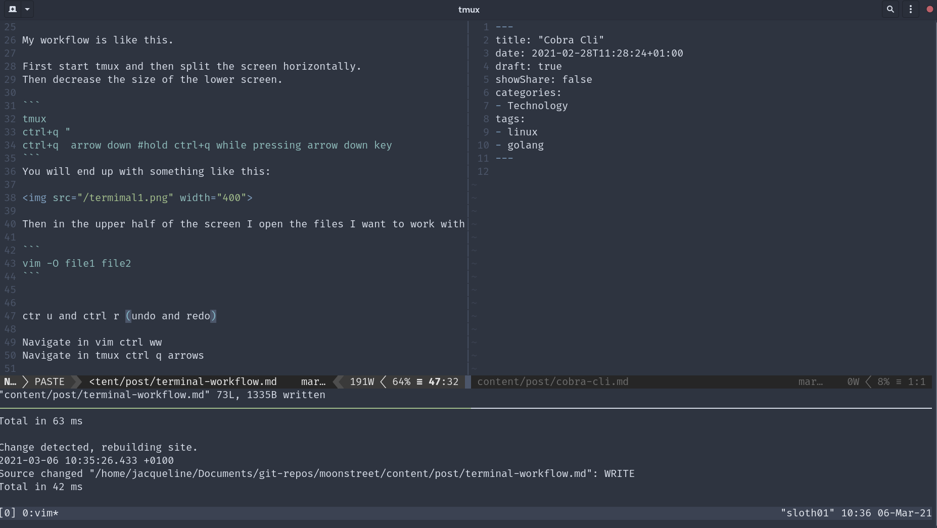Click the "- golang" tag entry

(520, 145)
